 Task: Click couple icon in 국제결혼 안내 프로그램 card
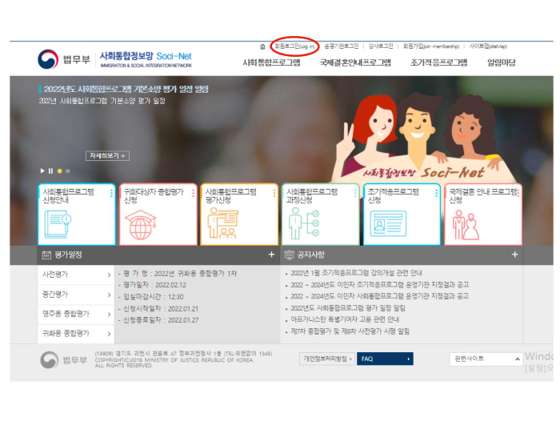(x=466, y=225)
